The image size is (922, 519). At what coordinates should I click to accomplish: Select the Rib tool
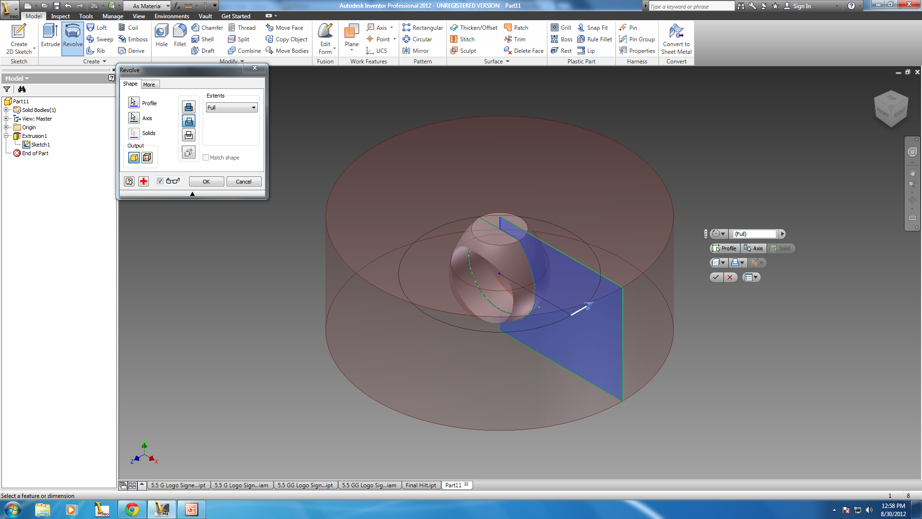point(96,50)
